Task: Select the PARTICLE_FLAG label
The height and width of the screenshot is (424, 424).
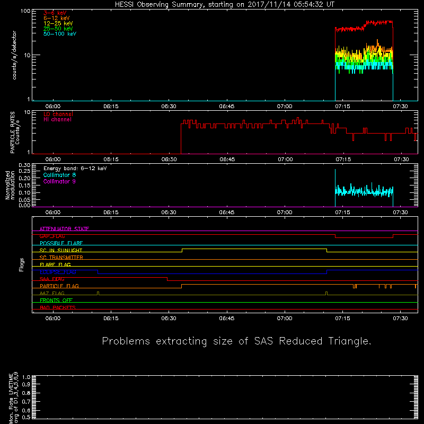Action: coord(59,286)
